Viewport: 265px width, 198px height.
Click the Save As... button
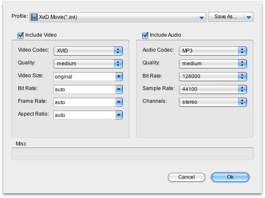coord(226,17)
